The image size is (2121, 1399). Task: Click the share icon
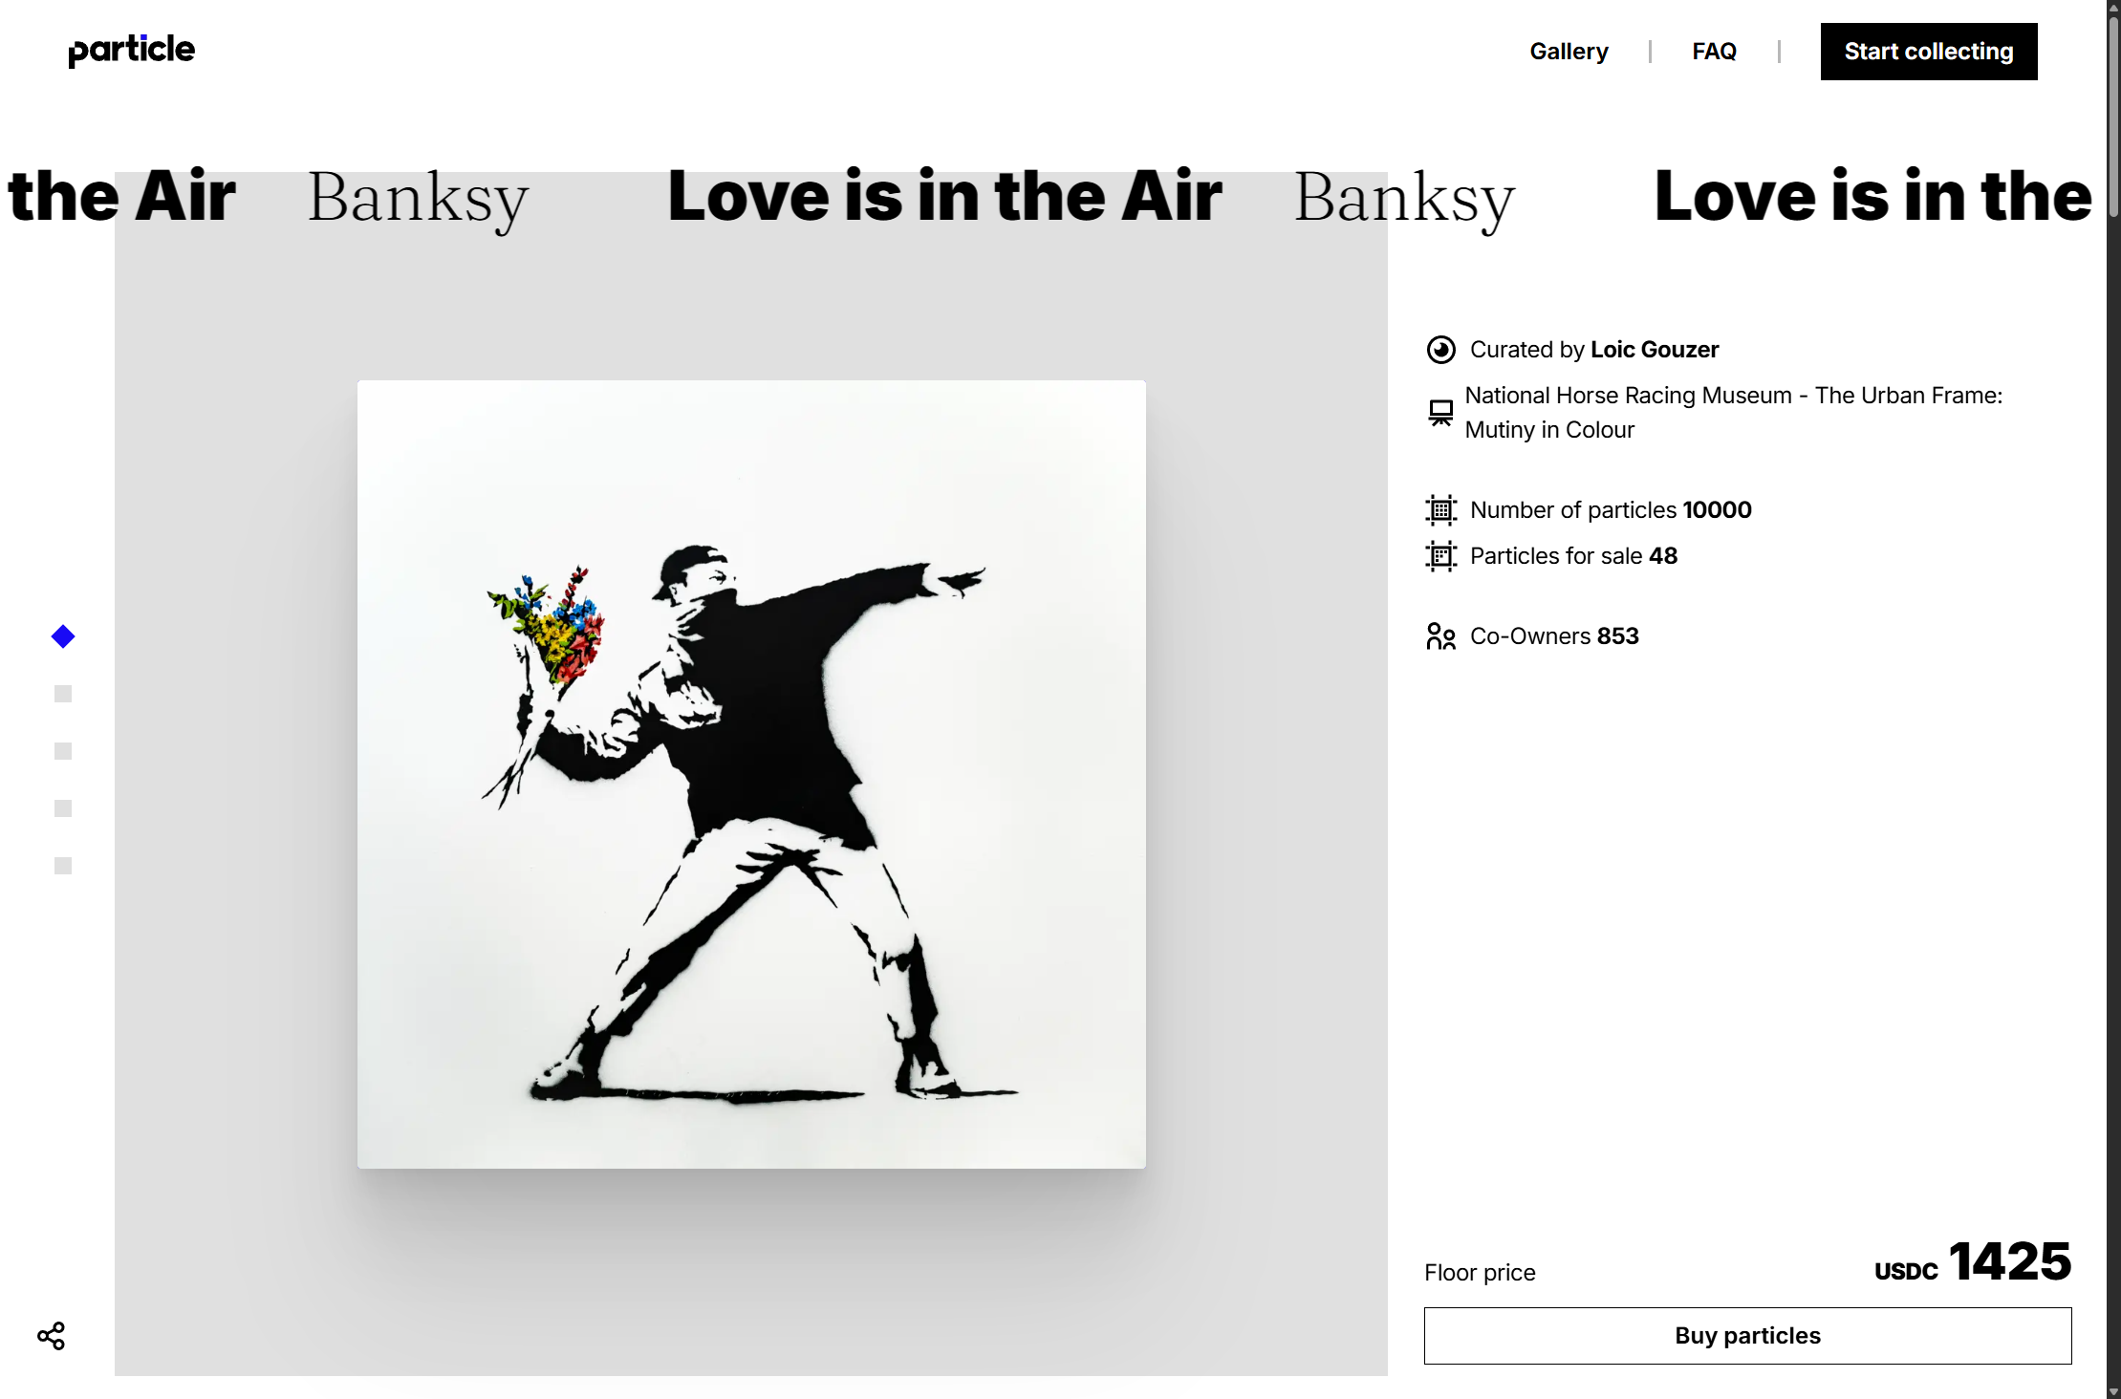coord(51,1336)
